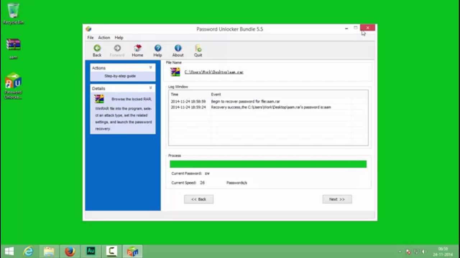This screenshot has width=460, height=258.
Task: Select Password Unlocker desktop shortcut
Action: point(13,86)
